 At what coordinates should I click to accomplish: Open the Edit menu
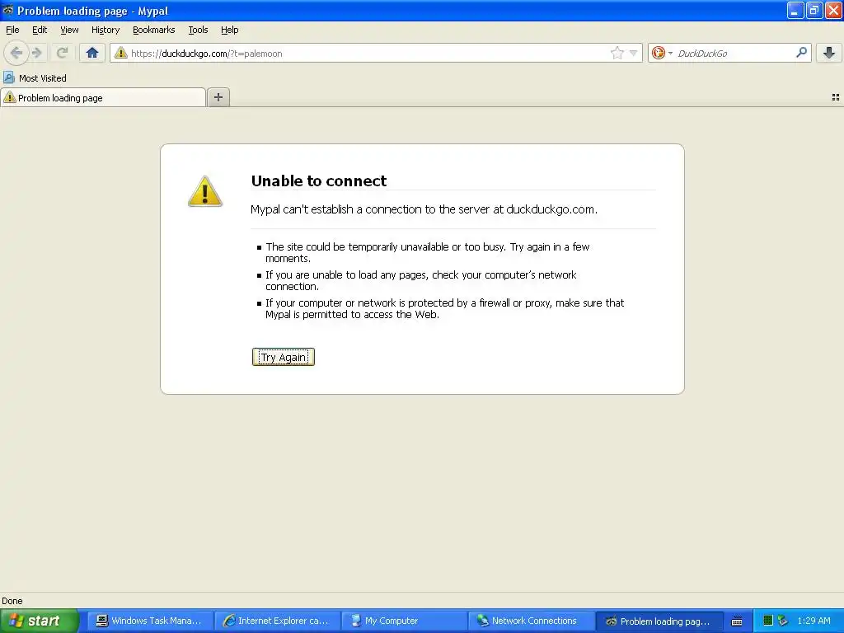[40, 30]
